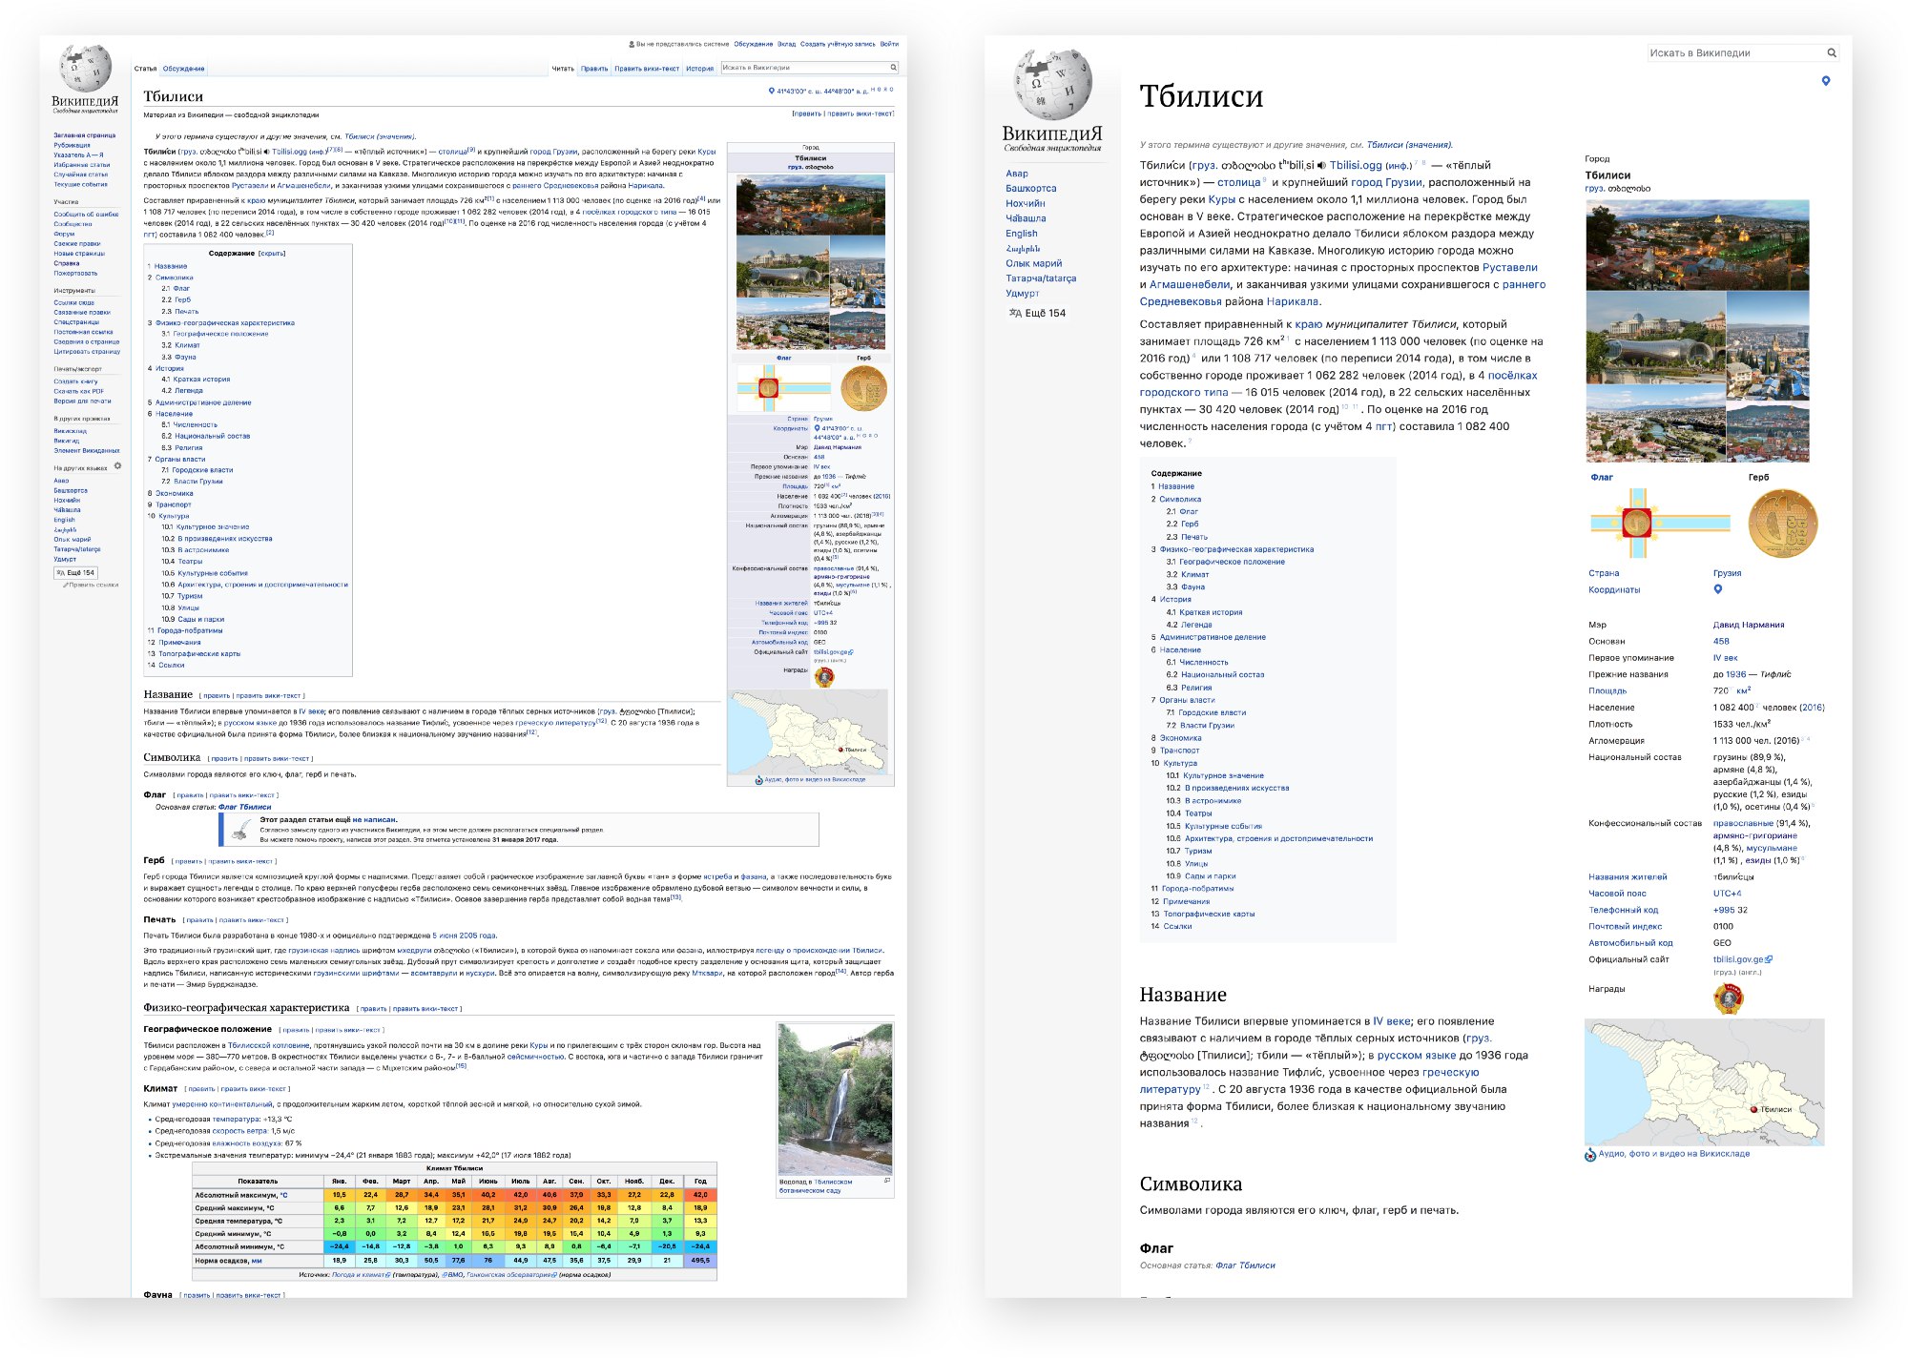Jump to '3.2 Климат' in left page contents
This screenshot has width=1908, height=1358.
click(181, 345)
